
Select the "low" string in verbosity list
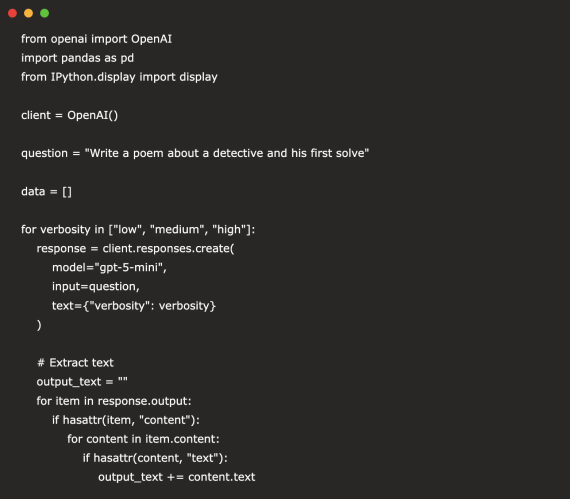pos(127,229)
